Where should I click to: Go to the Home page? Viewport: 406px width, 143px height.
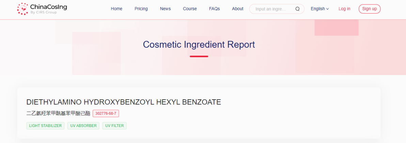click(116, 9)
